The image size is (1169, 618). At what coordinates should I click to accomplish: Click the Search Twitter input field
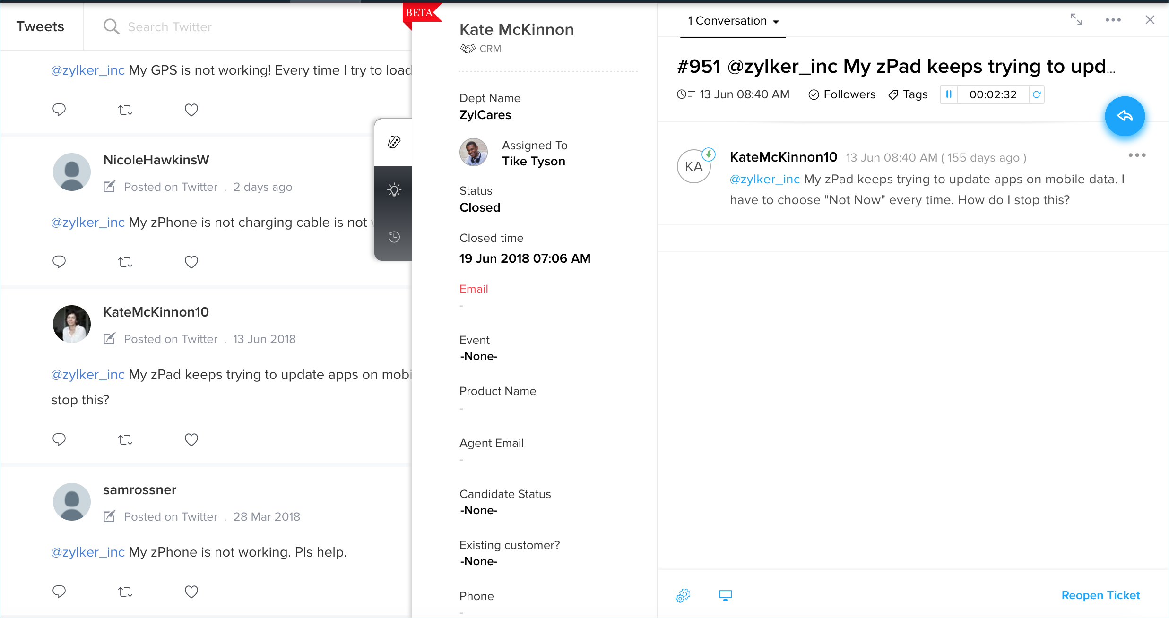coord(170,27)
